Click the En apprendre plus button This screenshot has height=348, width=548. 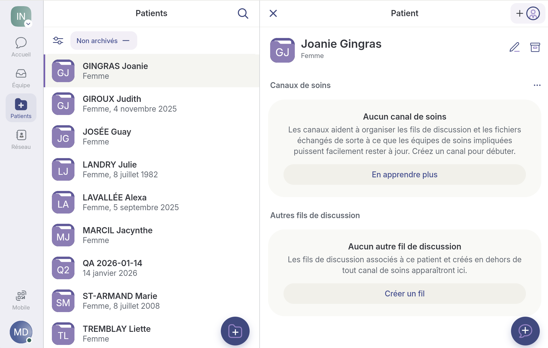(404, 175)
